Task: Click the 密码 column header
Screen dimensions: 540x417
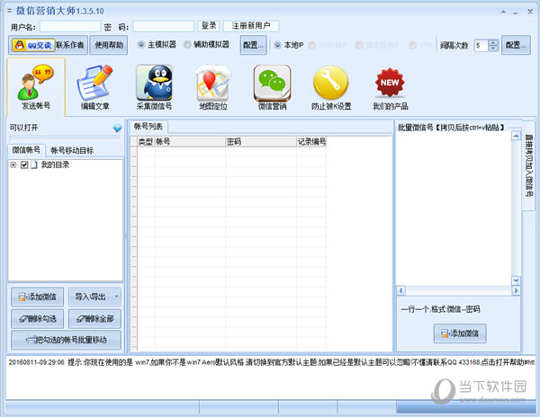Action: pyautogui.click(x=261, y=142)
